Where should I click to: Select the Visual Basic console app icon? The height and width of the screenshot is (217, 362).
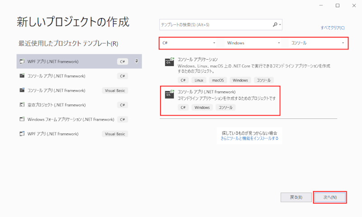tap(22, 90)
